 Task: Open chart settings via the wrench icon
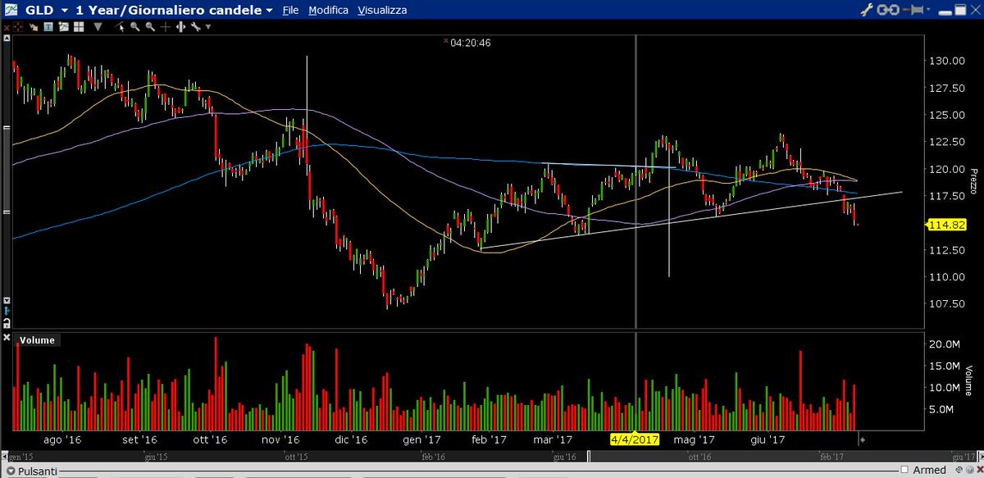point(197,27)
